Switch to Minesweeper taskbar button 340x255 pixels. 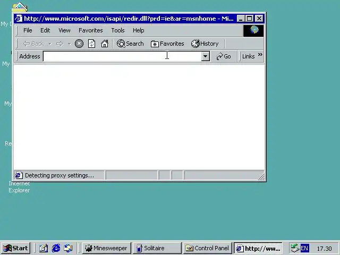point(107,248)
